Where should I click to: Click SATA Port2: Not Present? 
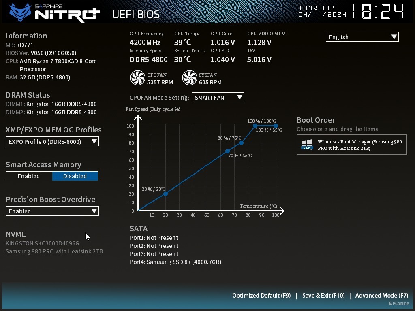[154, 246]
